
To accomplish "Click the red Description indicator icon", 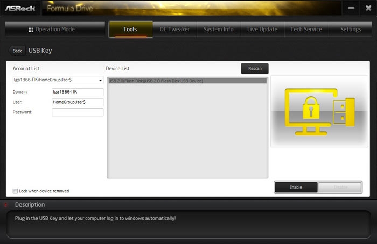I will click(x=5, y=205).
